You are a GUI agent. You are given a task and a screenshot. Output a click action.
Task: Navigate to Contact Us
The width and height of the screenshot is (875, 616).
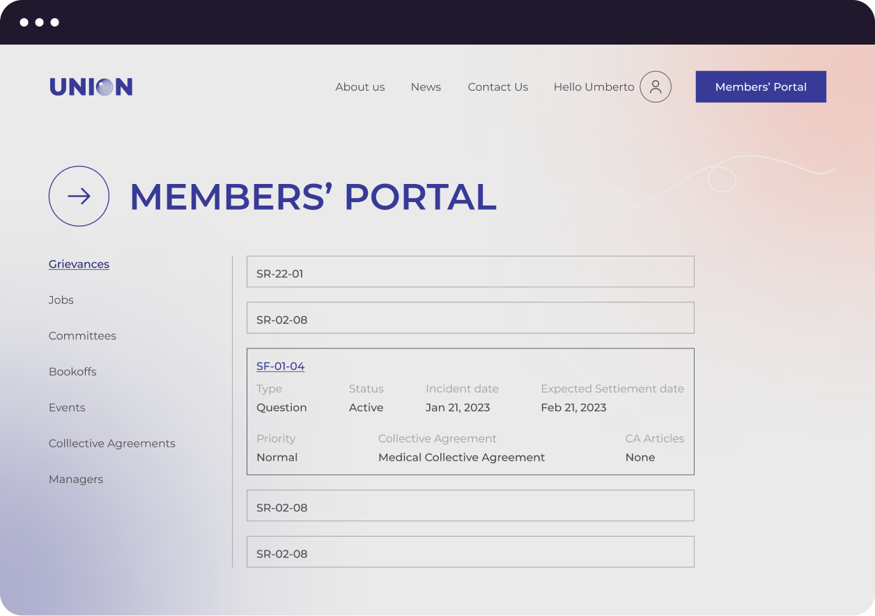pos(497,87)
